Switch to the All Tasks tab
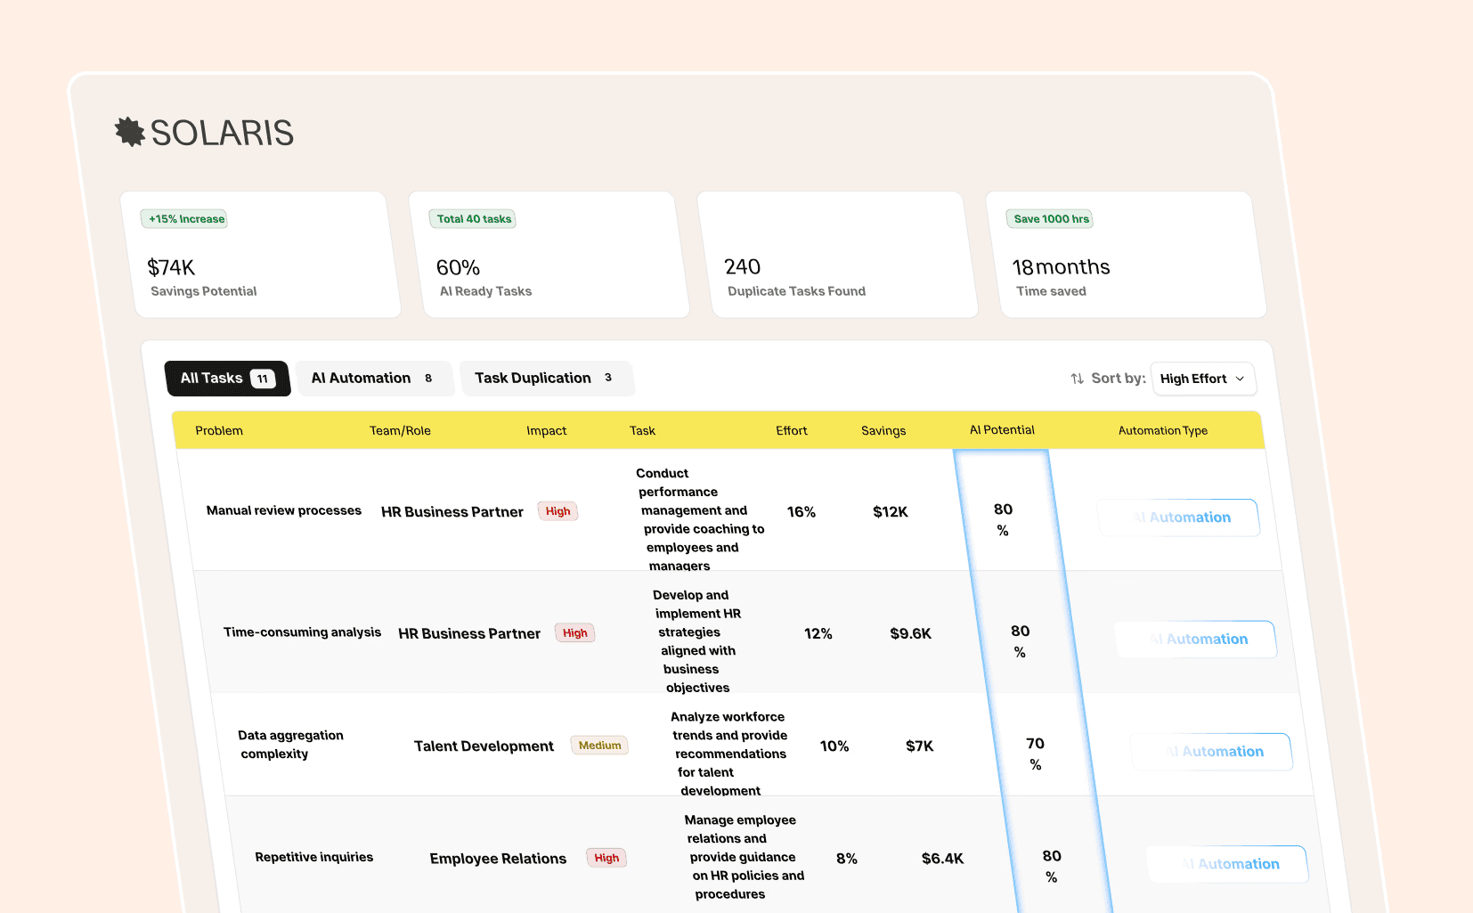1473x913 pixels. (x=227, y=379)
